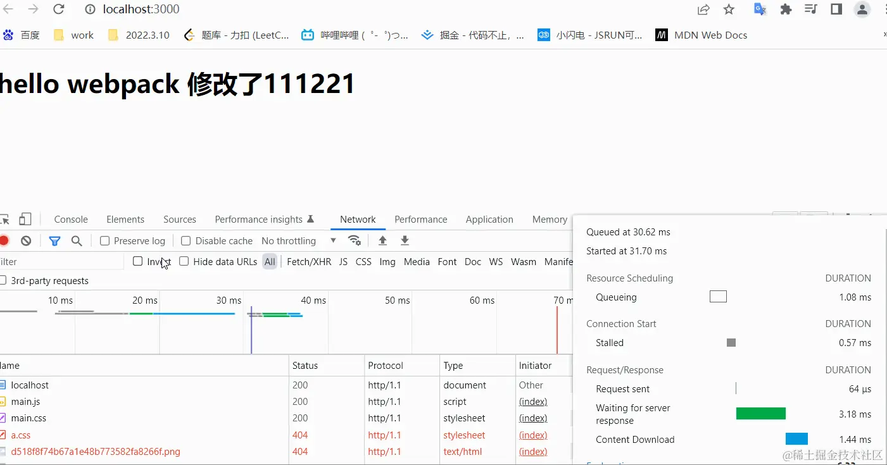Toggle the network filter funnel

55,240
